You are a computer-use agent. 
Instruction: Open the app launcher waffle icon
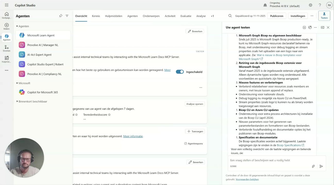pos(6,5)
